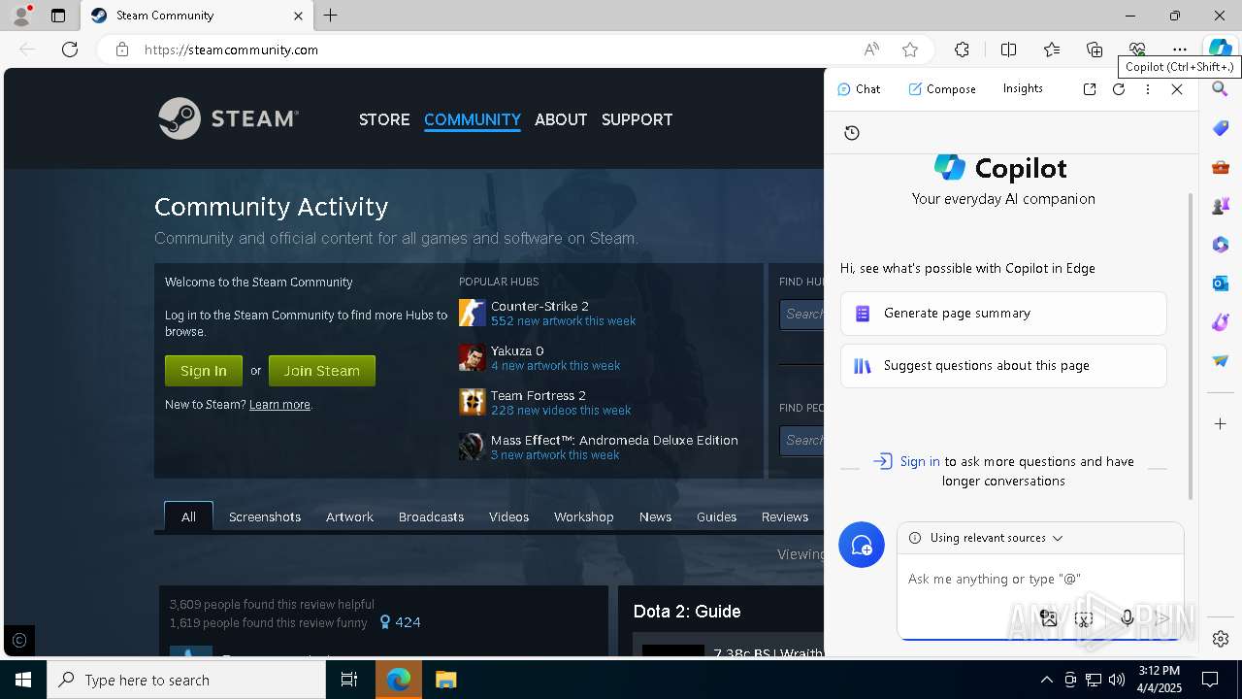Start a new Copilot topic
This screenshot has width=1242, height=699.
862,546
